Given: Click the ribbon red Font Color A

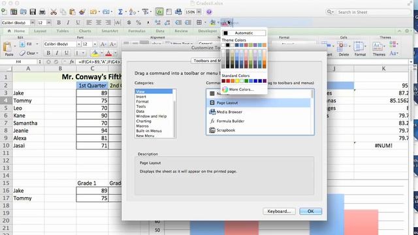Looking at the screenshot, I should click(108, 53).
